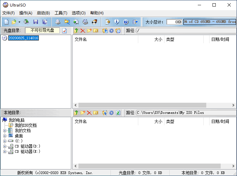The image size is (237, 176).
Task: Click the blue Info properties icon
Action: pyautogui.click(x=117, y=22)
